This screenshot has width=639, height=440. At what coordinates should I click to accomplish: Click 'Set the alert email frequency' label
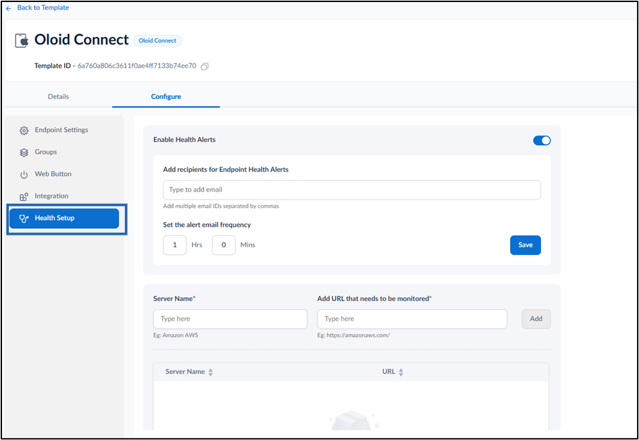[207, 225]
